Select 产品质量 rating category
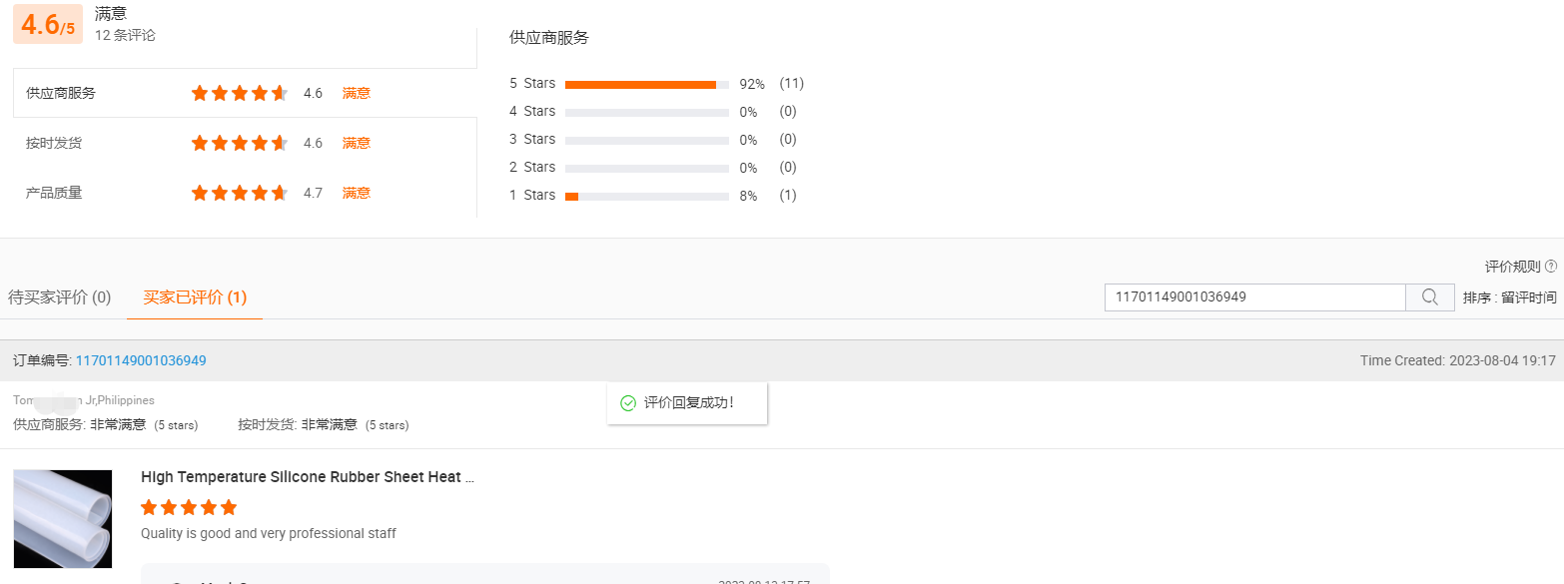Image resolution: width=1564 pixels, height=584 pixels. [x=54, y=193]
